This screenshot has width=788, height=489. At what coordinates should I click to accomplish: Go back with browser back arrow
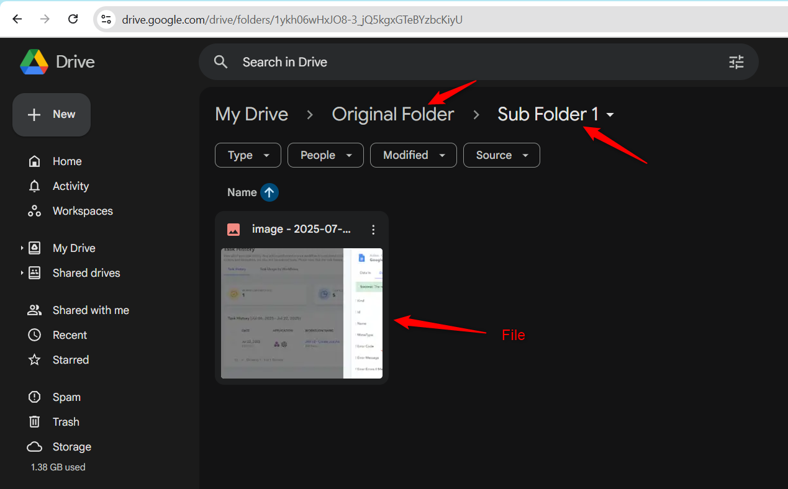point(17,19)
